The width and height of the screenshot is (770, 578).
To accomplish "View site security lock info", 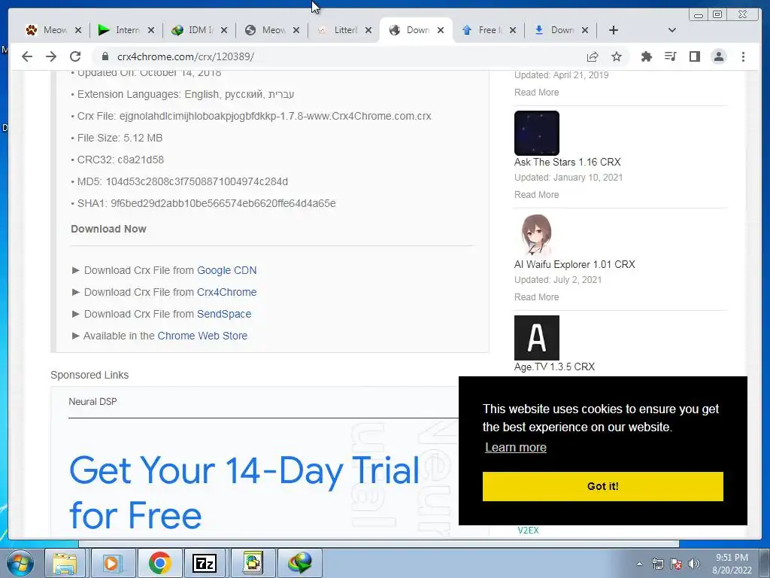I will coord(105,56).
